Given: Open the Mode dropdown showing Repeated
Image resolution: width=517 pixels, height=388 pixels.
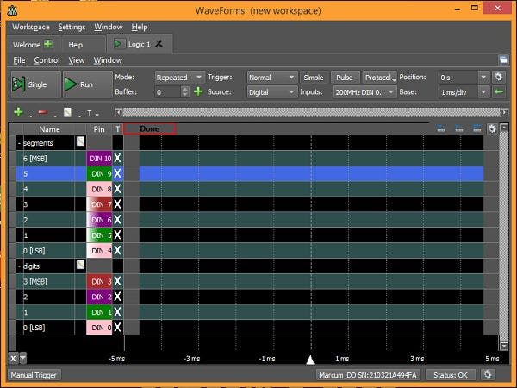Looking at the screenshot, I should pos(179,78).
